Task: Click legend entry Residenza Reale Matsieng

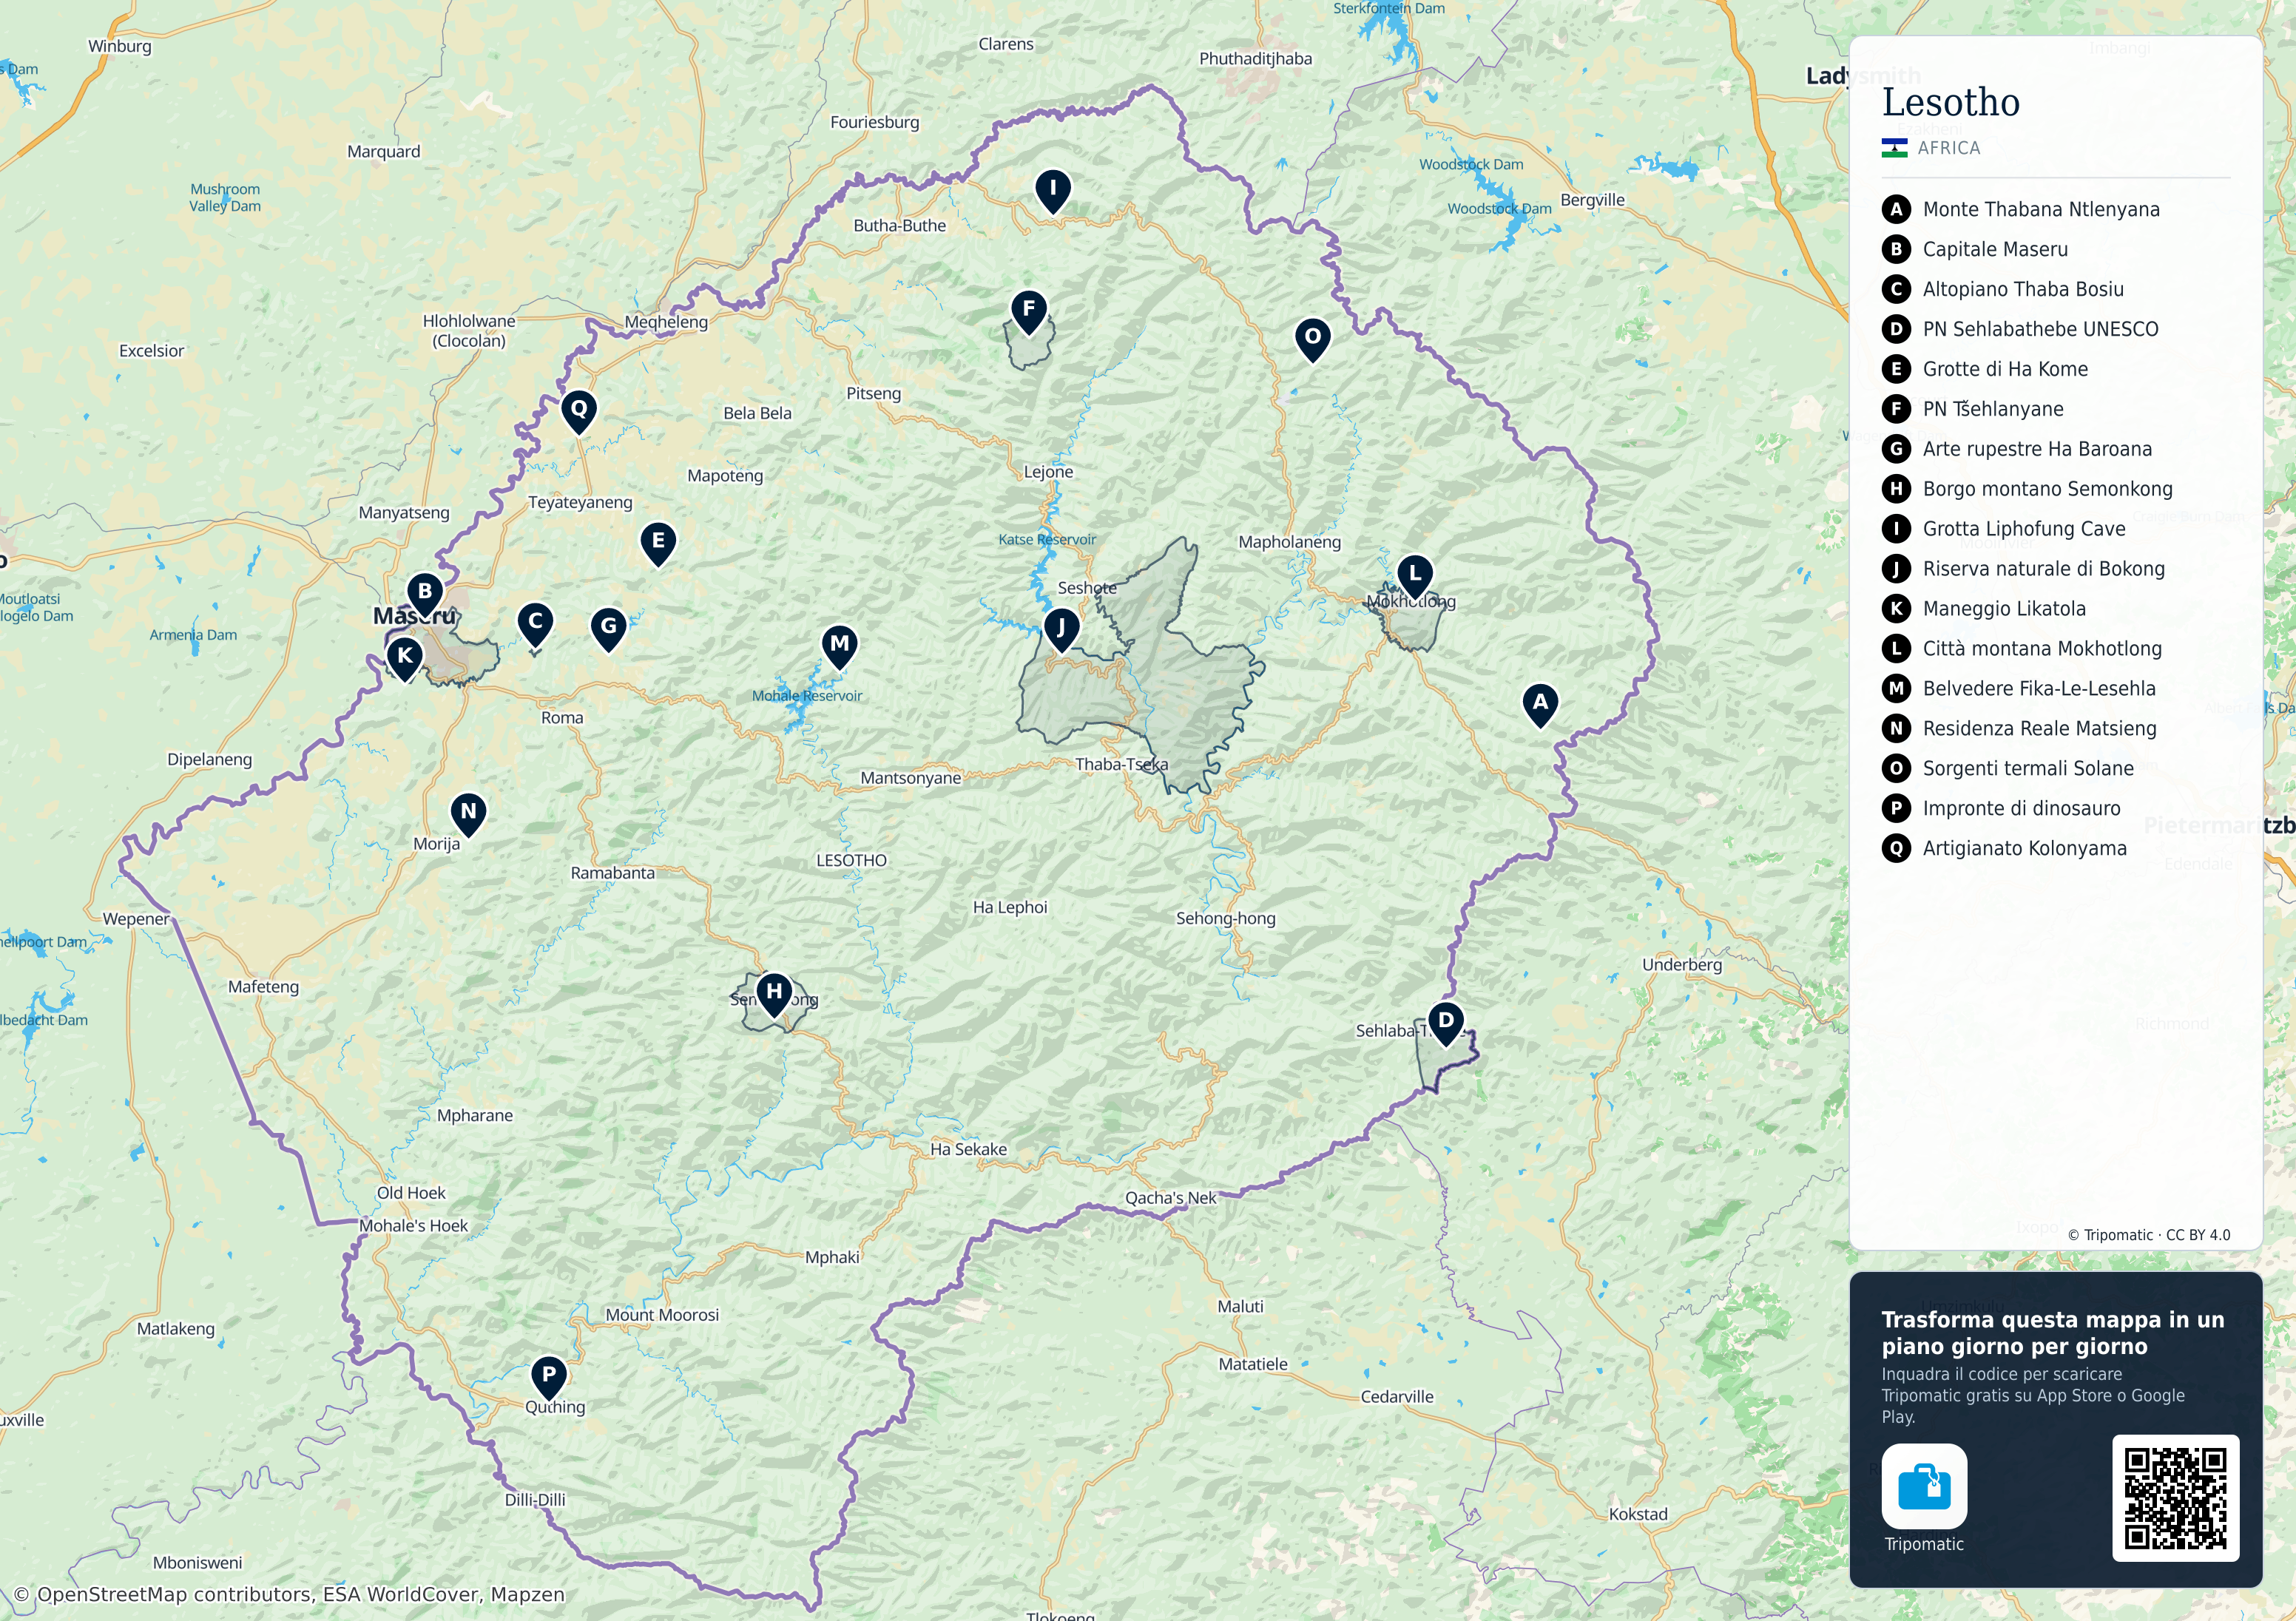Action: click(x=2019, y=729)
